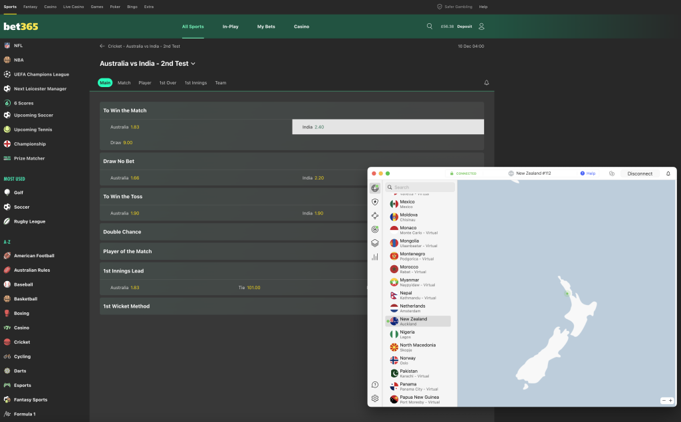Open VPN countries globe icon
The image size is (681, 422).
pyautogui.click(x=375, y=188)
